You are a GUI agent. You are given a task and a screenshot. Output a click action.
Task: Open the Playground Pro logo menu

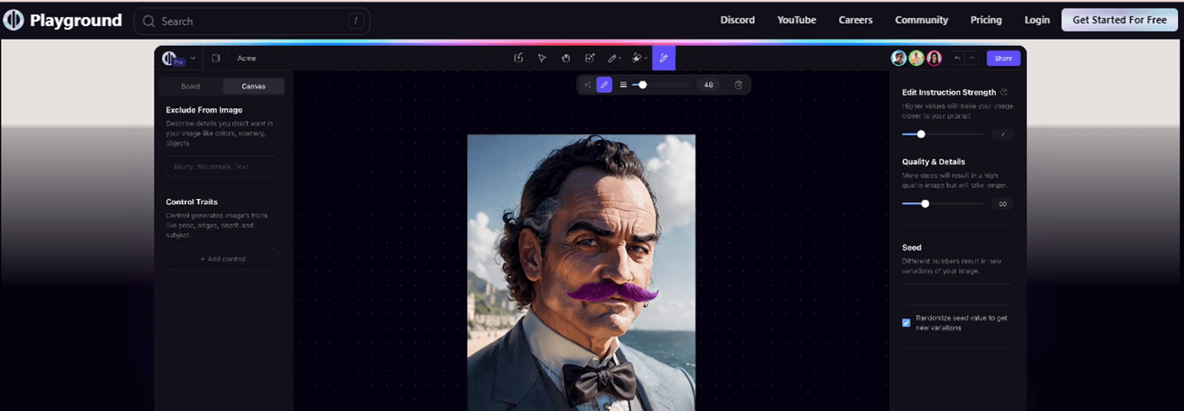[x=172, y=58]
